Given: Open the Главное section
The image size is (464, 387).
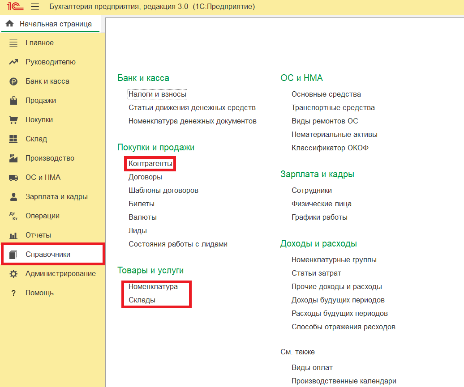Looking at the screenshot, I should pyautogui.click(x=40, y=43).
